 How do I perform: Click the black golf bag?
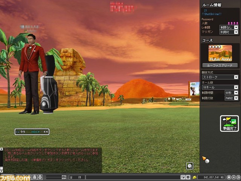(x=49, y=84)
